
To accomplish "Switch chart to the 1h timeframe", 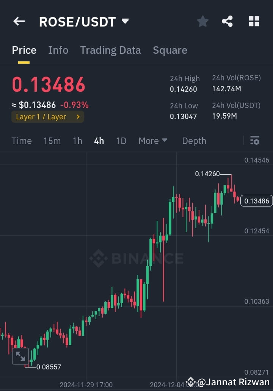I will [77, 141].
